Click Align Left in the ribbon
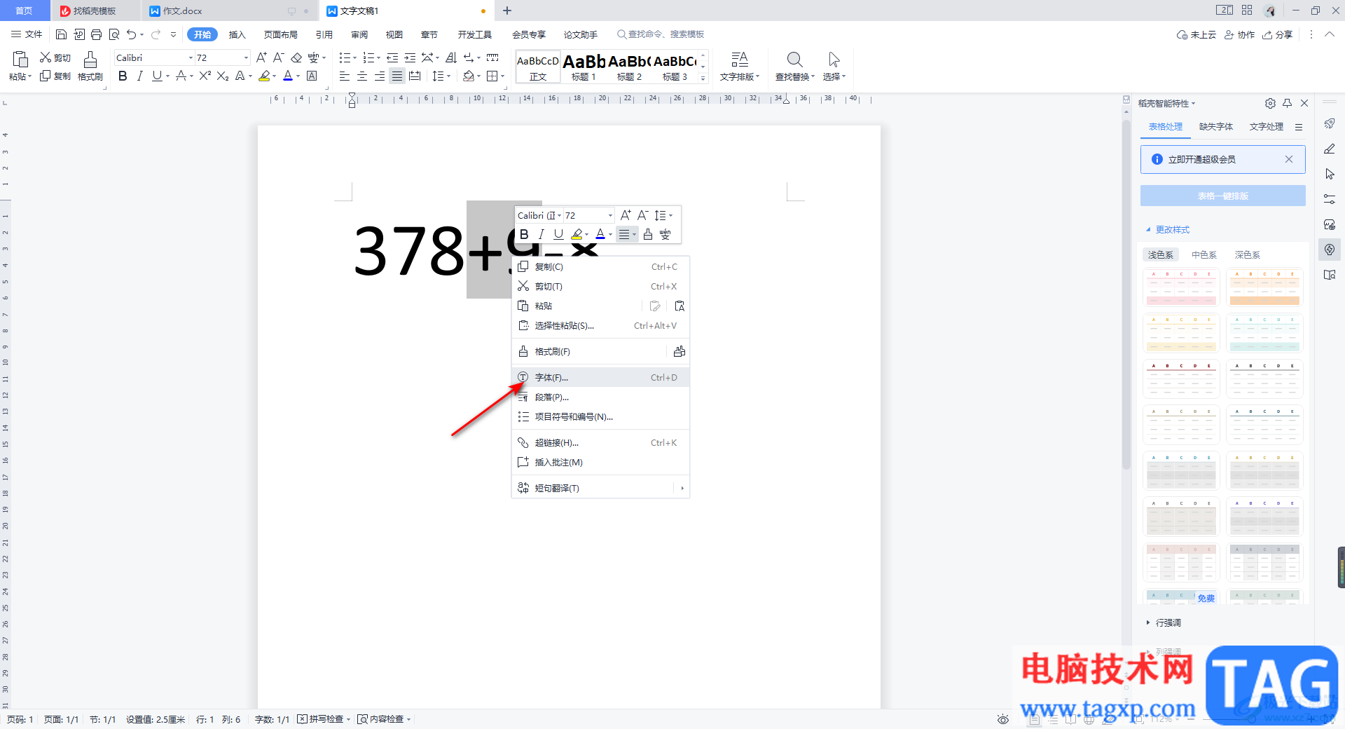1345x729 pixels. coord(345,76)
